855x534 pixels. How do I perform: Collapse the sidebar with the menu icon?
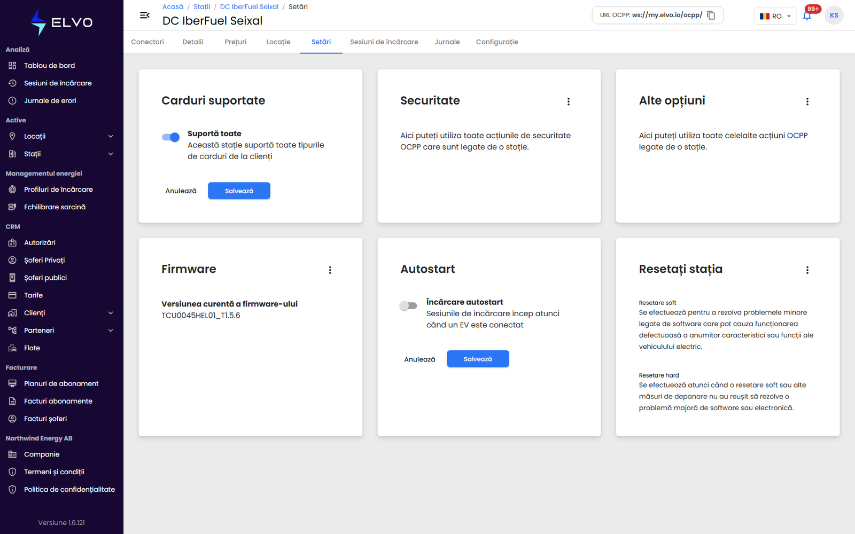pyautogui.click(x=144, y=15)
